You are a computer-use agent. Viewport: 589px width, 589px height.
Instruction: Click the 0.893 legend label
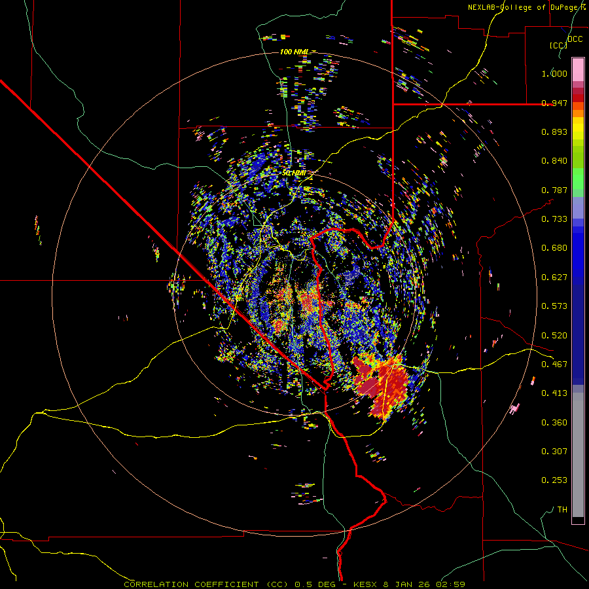[554, 132]
